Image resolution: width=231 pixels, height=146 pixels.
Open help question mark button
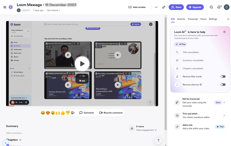[x=158, y=141]
